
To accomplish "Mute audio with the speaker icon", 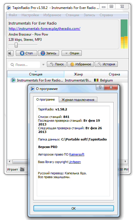I will point(10,53).
